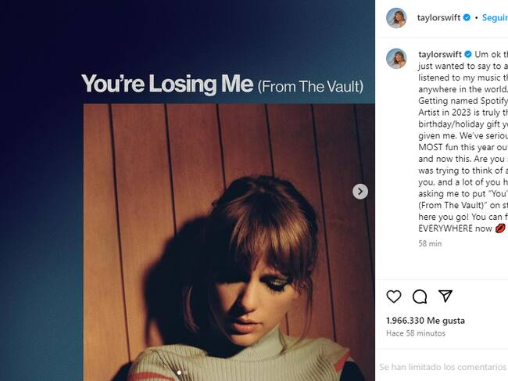Open comments with the speech bubble icon
The width and height of the screenshot is (508, 381).
point(420,297)
